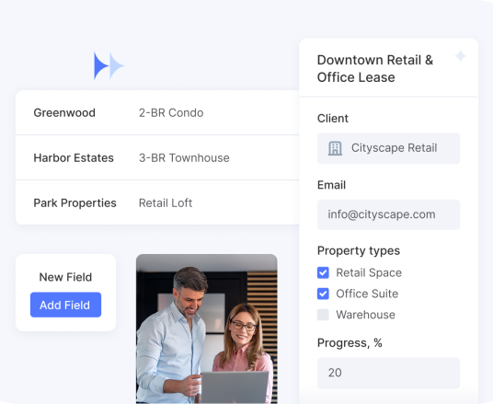Screen dimensions: 493x404
Task: Click the building icon in the Client field
Action: click(x=335, y=148)
